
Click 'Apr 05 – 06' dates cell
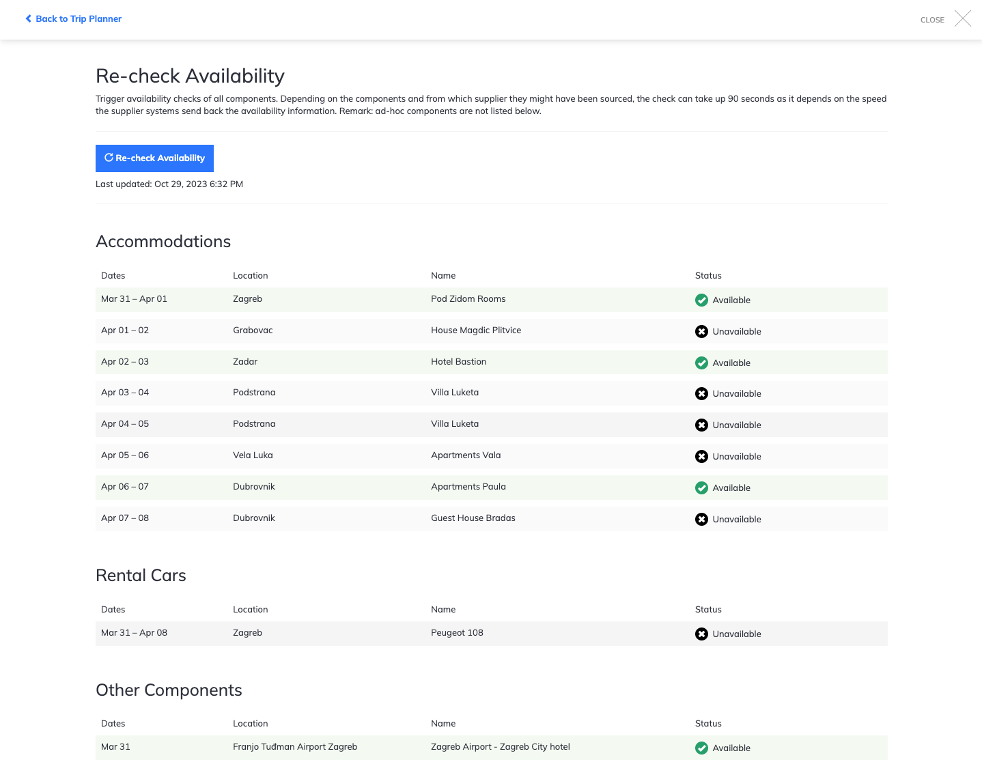125,455
